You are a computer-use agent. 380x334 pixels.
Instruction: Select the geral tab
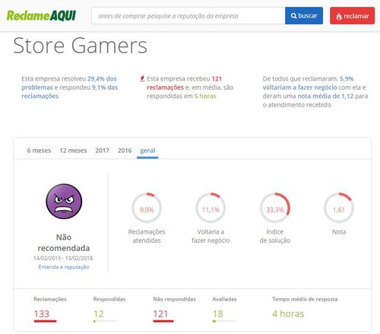pyautogui.click(x=147, y=151)
